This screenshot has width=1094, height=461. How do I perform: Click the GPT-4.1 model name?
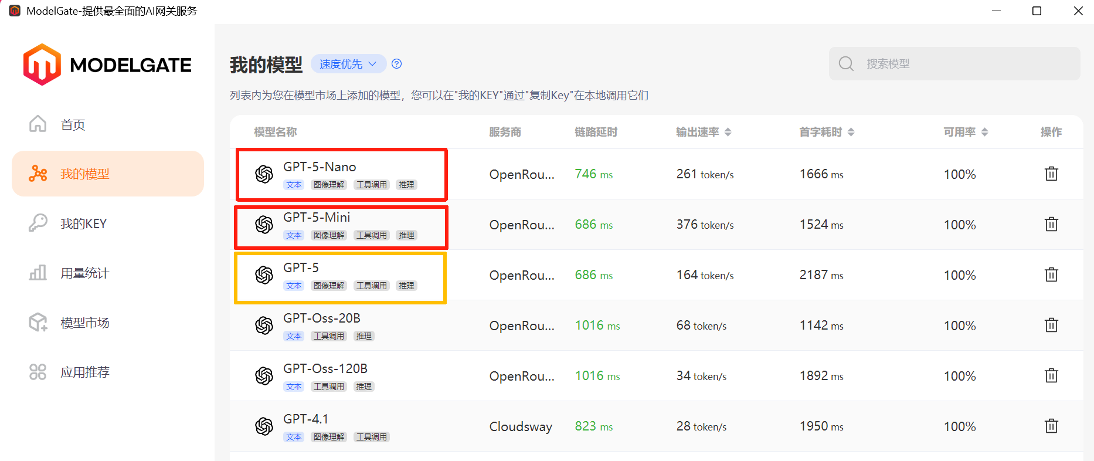[305, 419]
